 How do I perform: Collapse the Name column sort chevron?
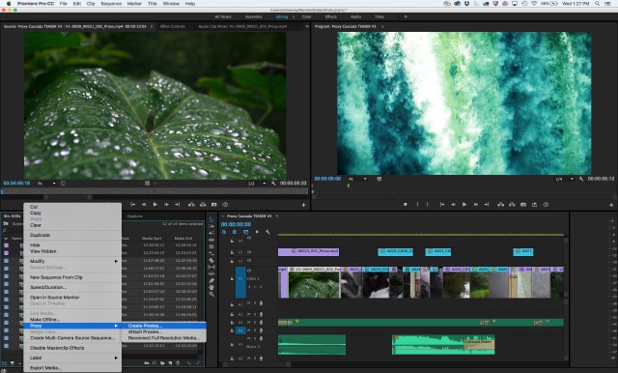pyautogui.click(x=6, y=239)
